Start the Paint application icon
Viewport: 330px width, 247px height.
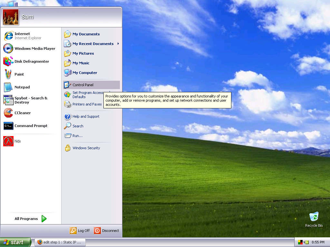pos(8,74)
